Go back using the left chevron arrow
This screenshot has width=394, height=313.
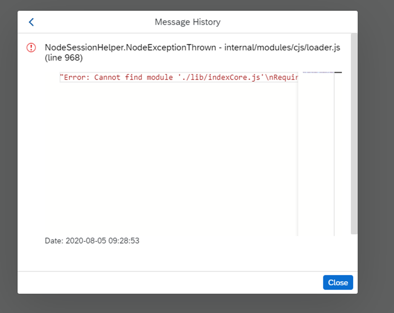[x=31, y=22]
